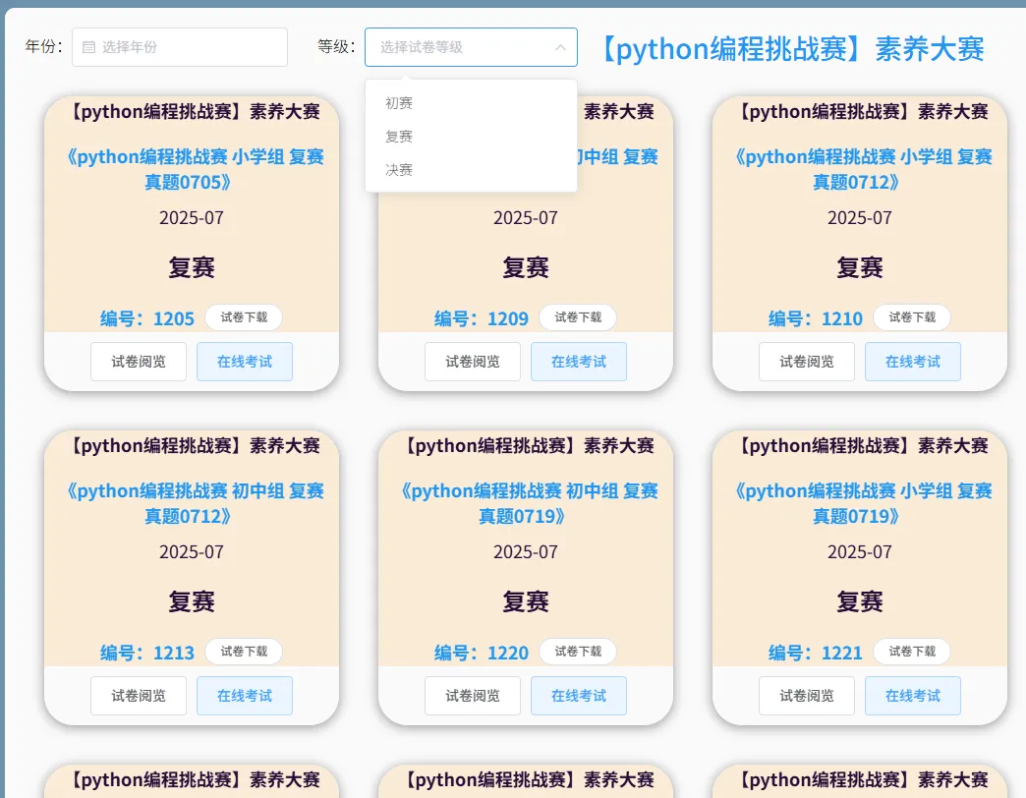Start 在线考试 for paper 1209

(x=578, y=361)
